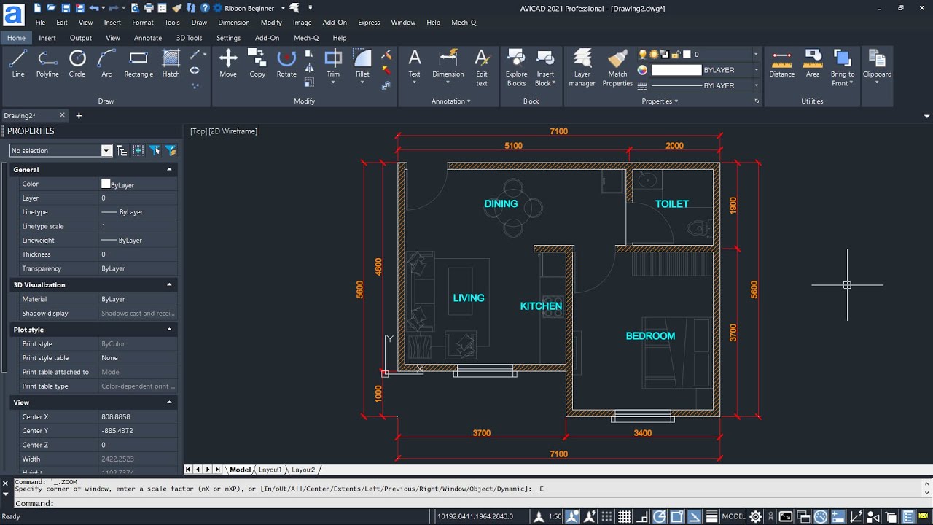Open the Dimension menu
The height and width of the screenshot is (525, 933).
pos(233,23)
